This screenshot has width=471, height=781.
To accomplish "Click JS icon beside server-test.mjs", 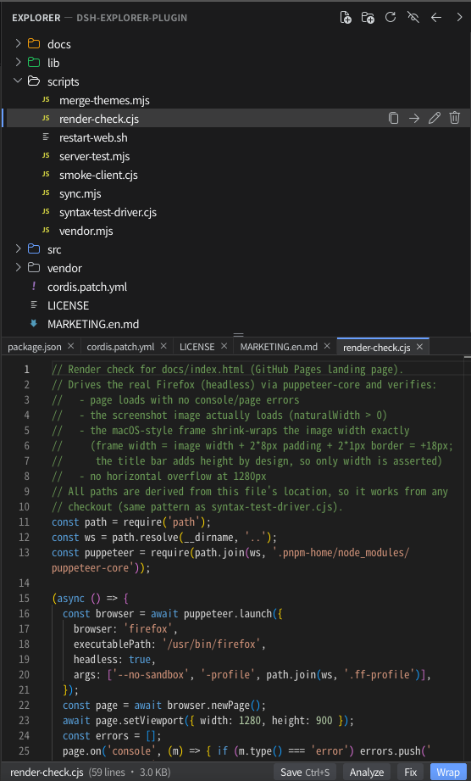I will (x=46, y=155).
